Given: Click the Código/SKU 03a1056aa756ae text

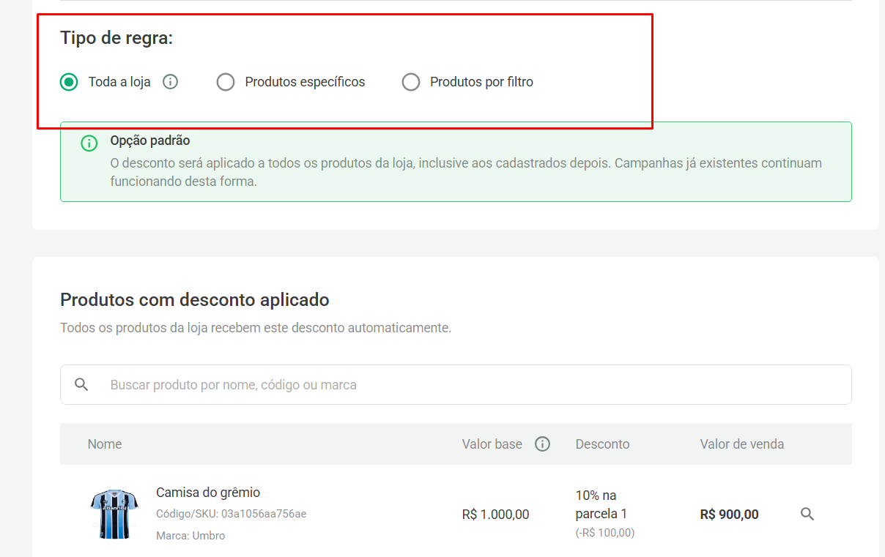Looking at the screenshot, I should (x=232, y=514).
